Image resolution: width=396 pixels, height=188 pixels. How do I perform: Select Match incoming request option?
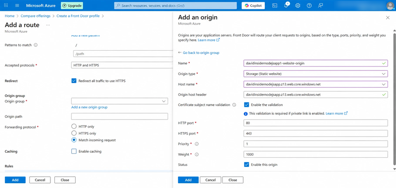[74, 140]
